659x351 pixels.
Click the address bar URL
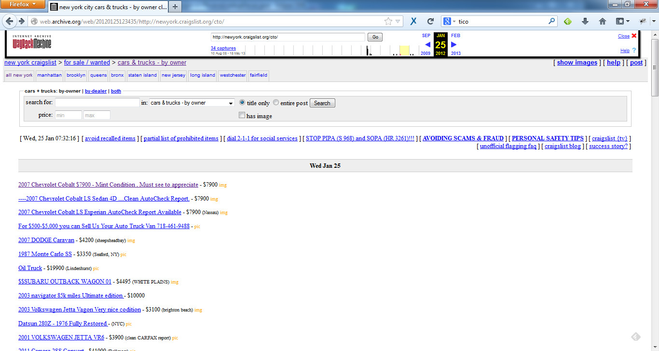[132, 22]
